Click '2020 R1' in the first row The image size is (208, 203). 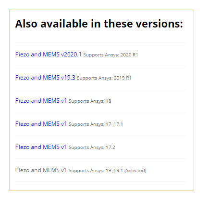coord(129,55)
